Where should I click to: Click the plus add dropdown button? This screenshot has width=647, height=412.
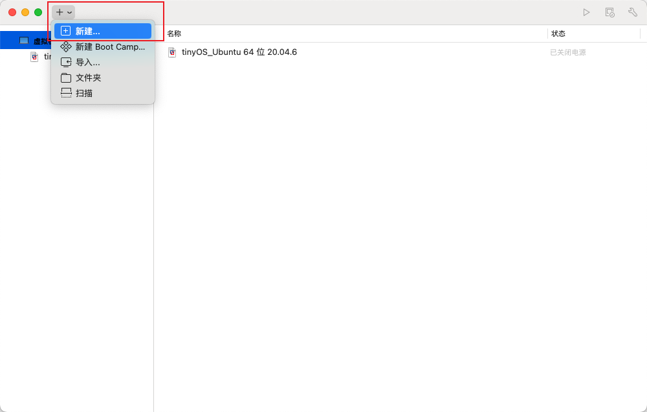pos(63,12)
